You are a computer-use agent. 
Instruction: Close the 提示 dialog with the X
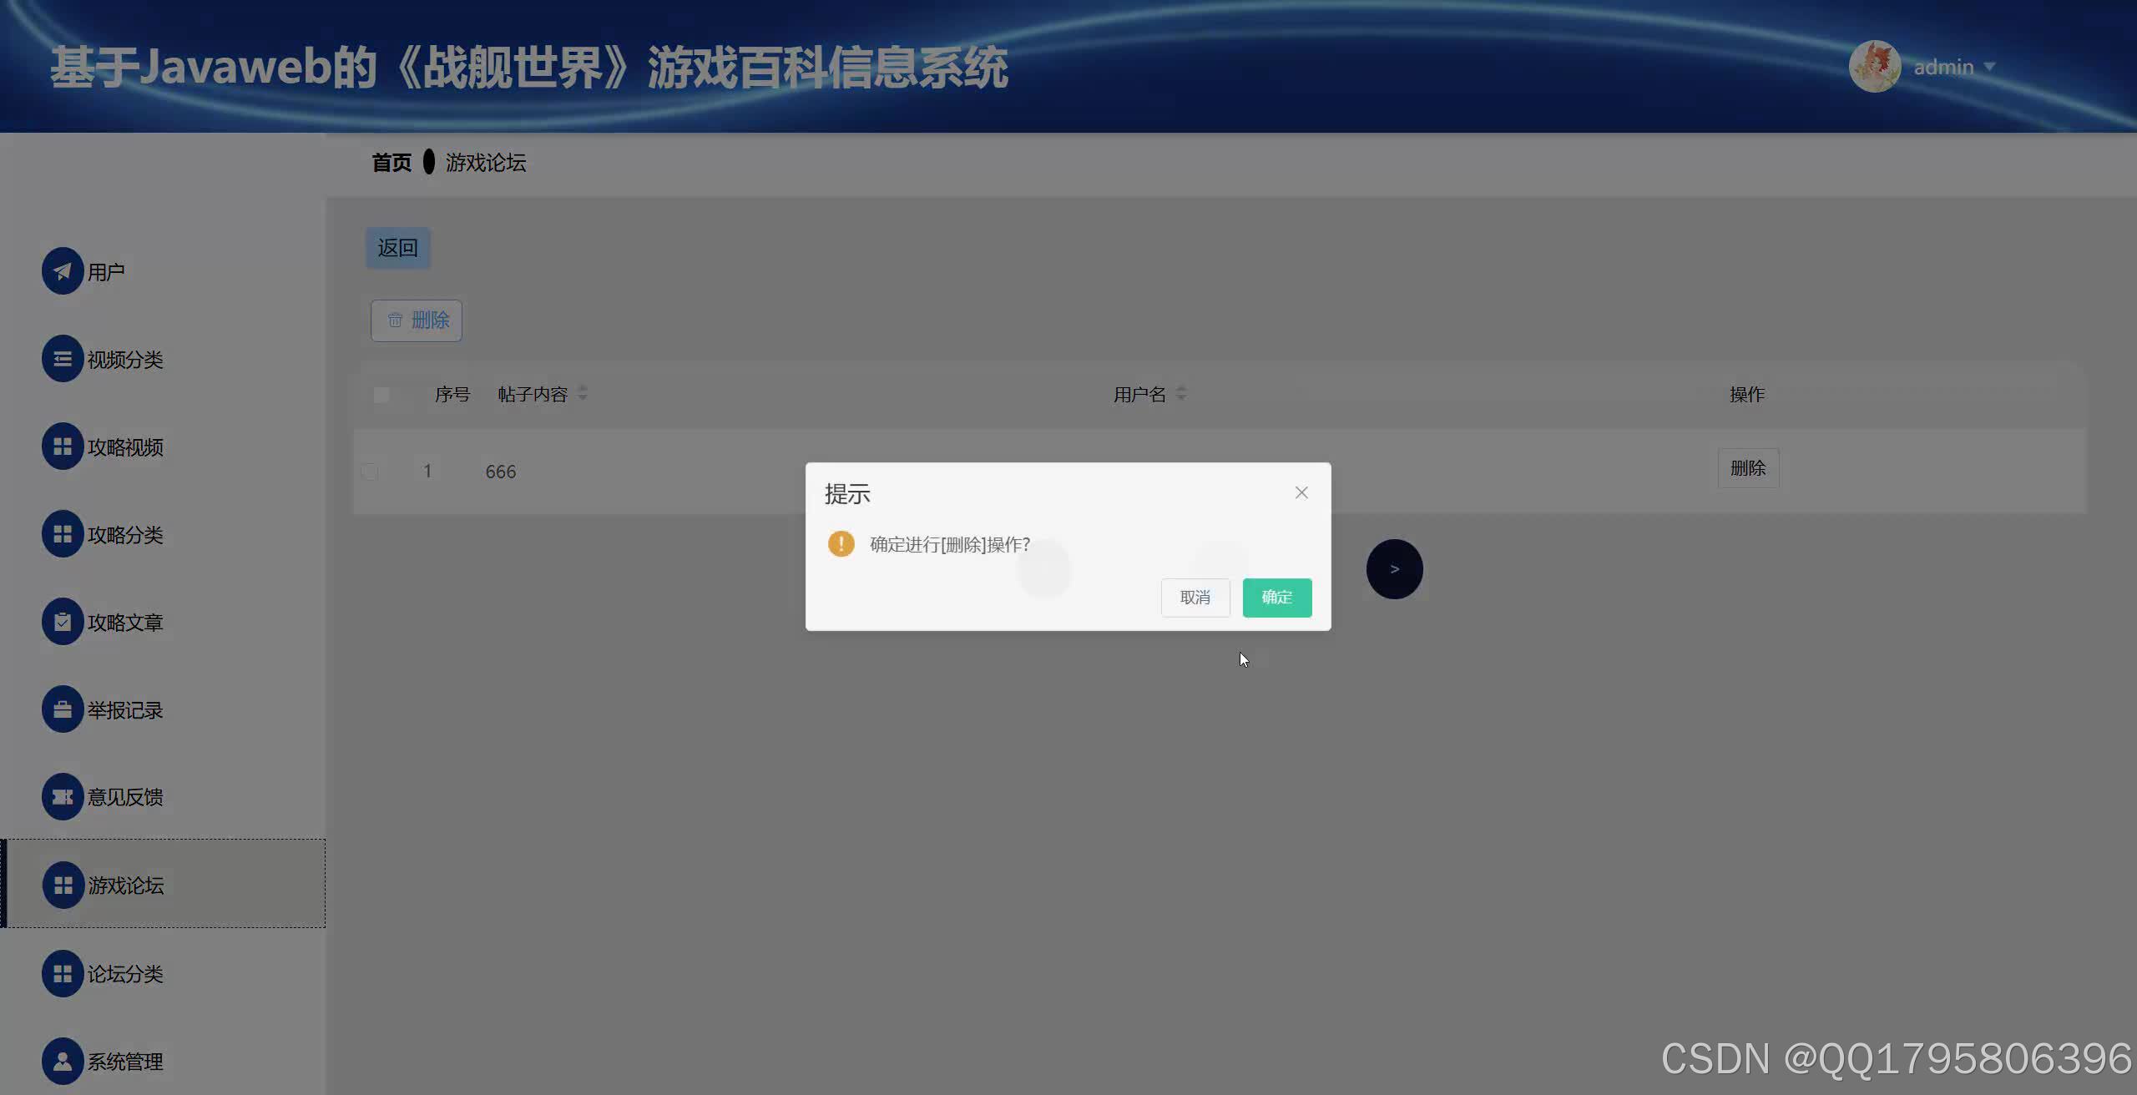pos(1301,492)
